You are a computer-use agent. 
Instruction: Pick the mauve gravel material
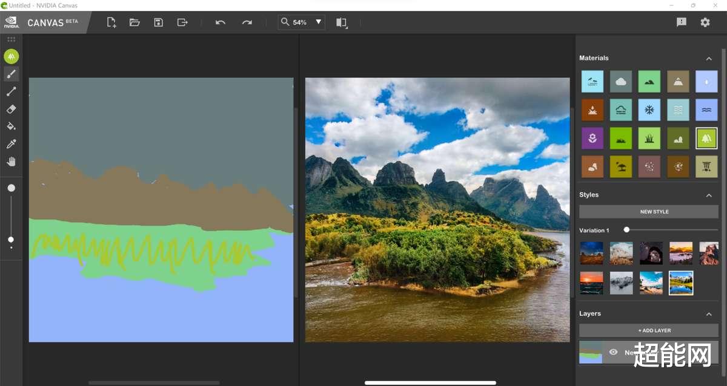(x=649, y=166)
